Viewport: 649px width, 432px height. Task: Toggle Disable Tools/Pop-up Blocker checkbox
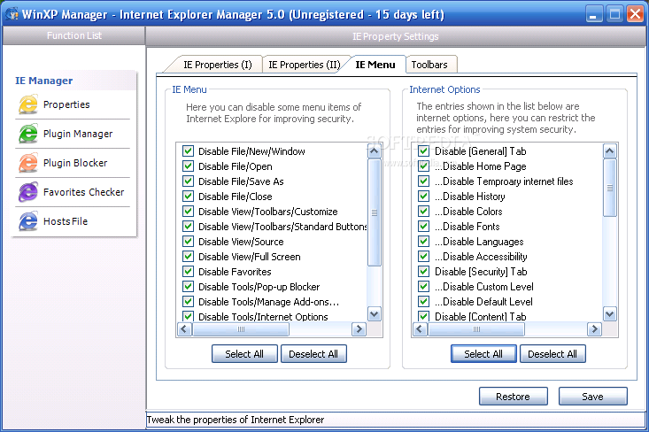coord(188,286)
